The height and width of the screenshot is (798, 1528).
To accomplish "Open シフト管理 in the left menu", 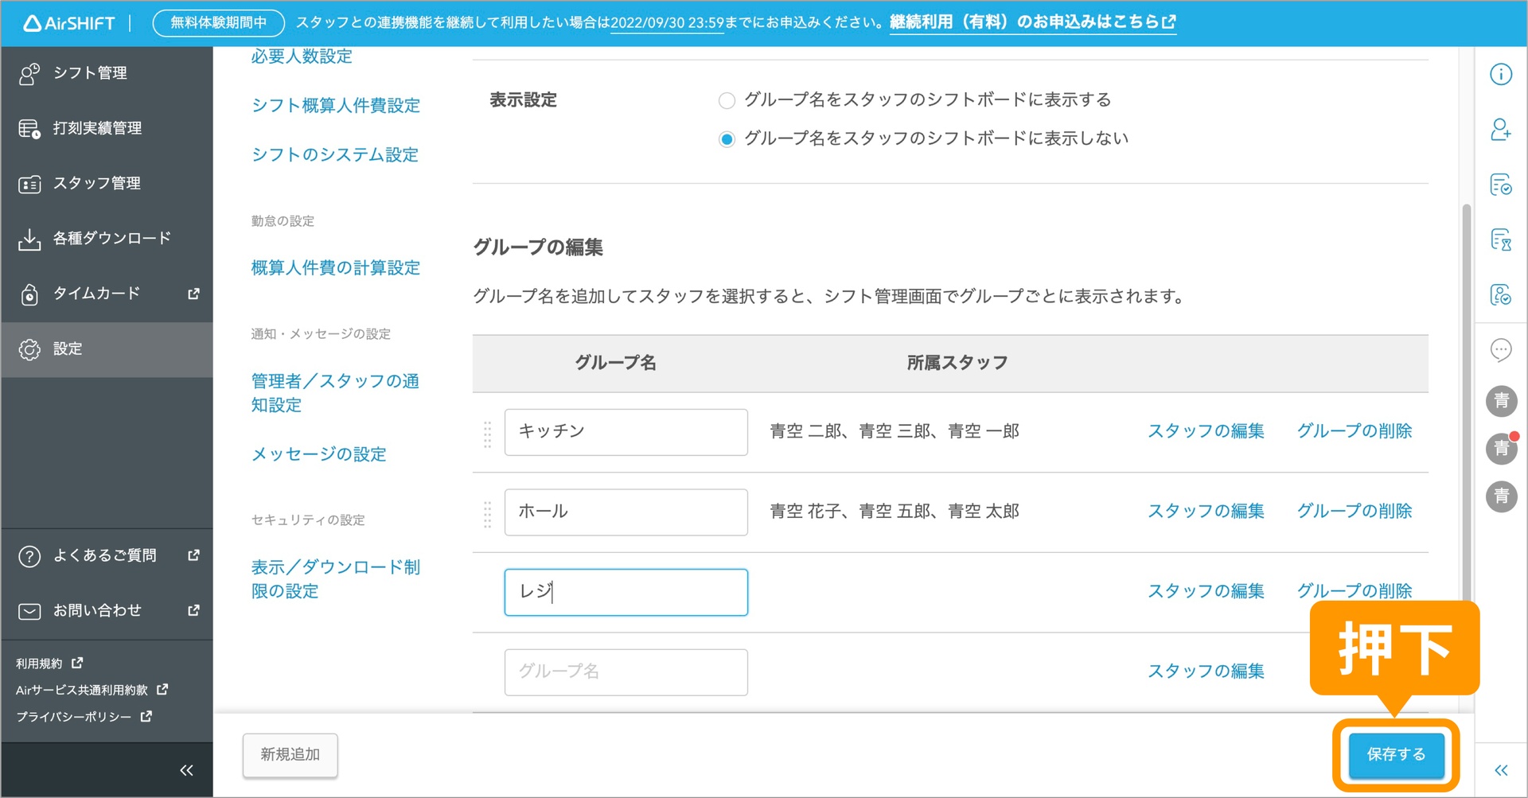I will (89, 73).
